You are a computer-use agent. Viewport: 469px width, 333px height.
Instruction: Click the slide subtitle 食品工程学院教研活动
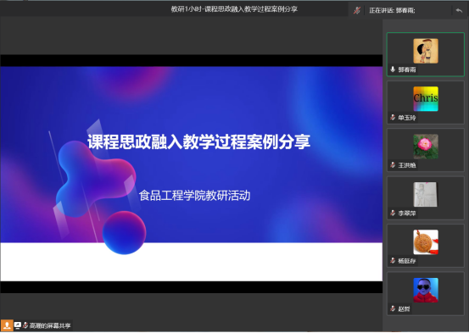[195, 196]
